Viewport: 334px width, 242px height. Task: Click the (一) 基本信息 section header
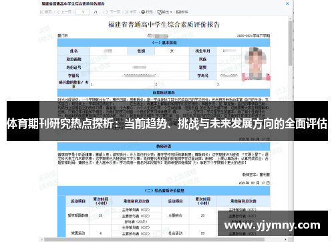coord(164,42)
